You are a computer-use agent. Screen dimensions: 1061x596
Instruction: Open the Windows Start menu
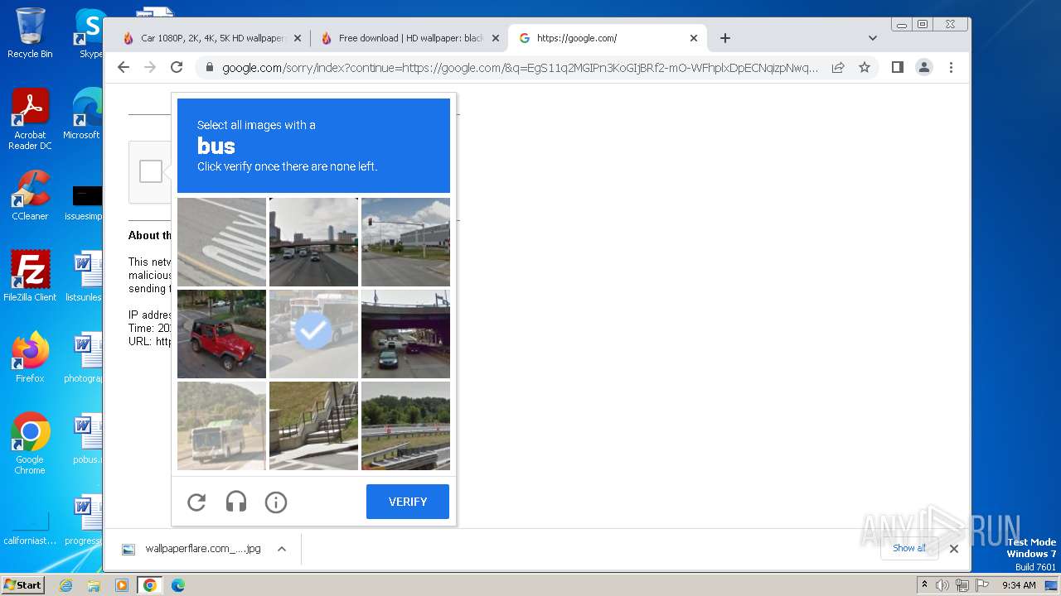(22, 585)
